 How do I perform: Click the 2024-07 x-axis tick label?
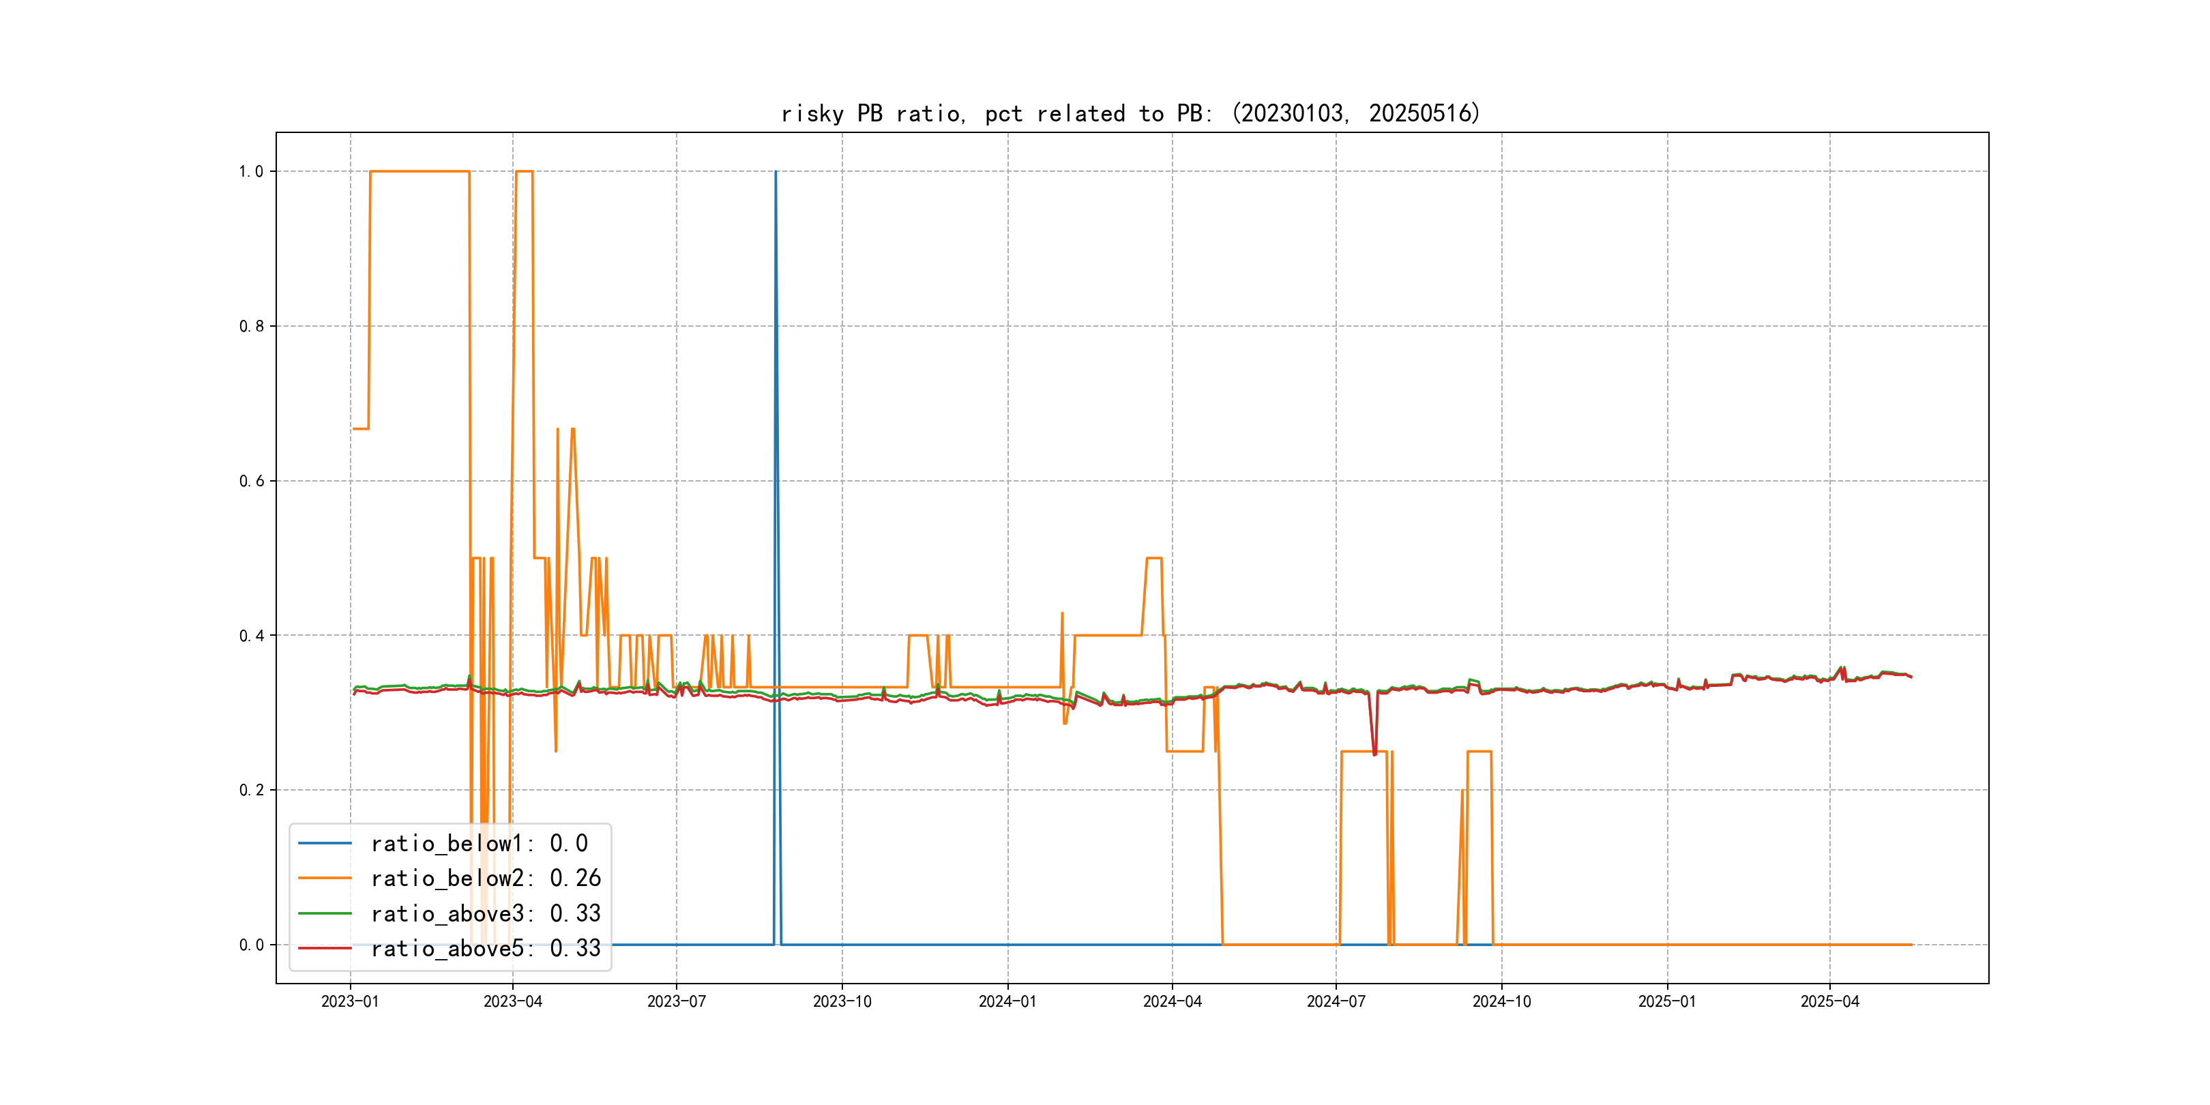pyautogui.click(x=1336, y=1001)
